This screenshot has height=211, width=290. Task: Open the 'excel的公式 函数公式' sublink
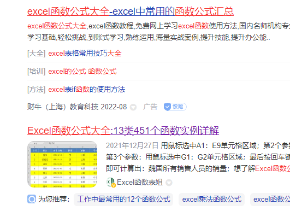tap(82, 72)
